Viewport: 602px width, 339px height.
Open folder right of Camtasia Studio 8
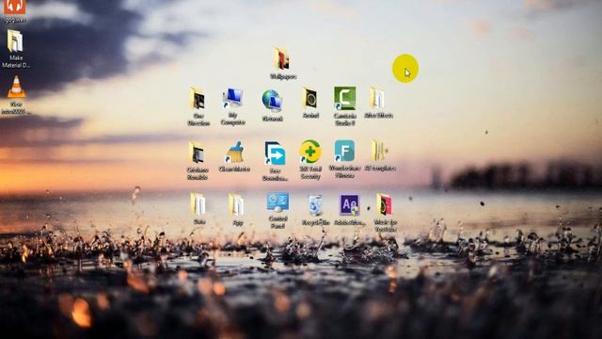coord(378,98)
